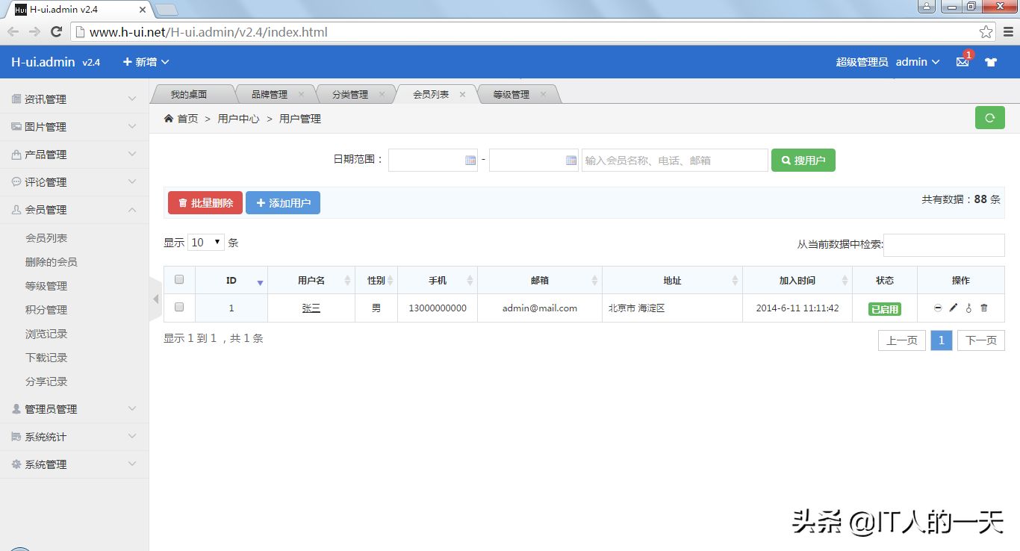Screen dimensions: 1020x551
Task: Click the 上一页 pagination button
Action: (x=902, y=340)
